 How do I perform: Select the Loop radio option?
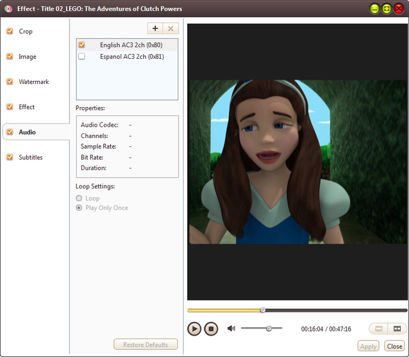79,198
